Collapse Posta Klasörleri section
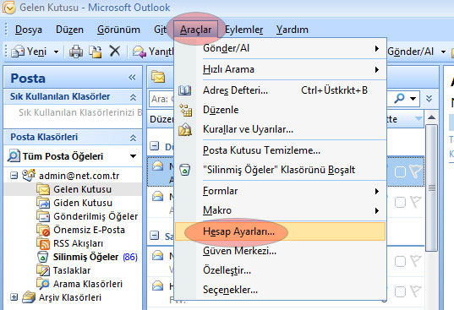This screenshot has width=454, height=310. [x=134, y=138]
